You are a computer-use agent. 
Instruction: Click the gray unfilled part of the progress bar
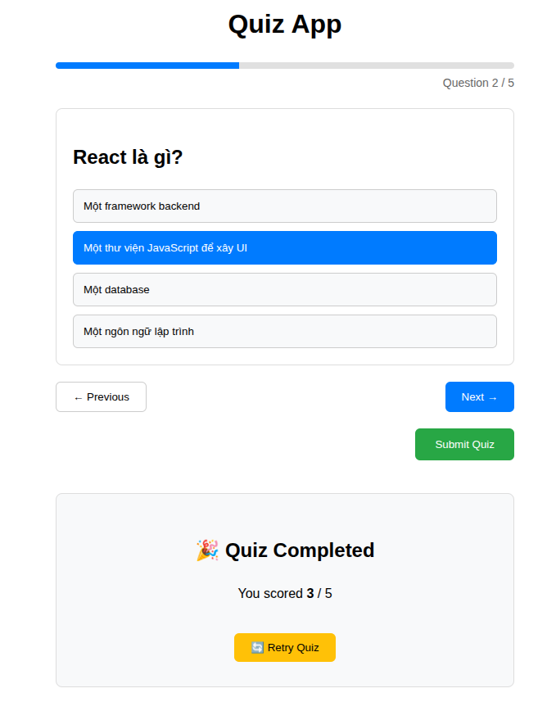377,66
